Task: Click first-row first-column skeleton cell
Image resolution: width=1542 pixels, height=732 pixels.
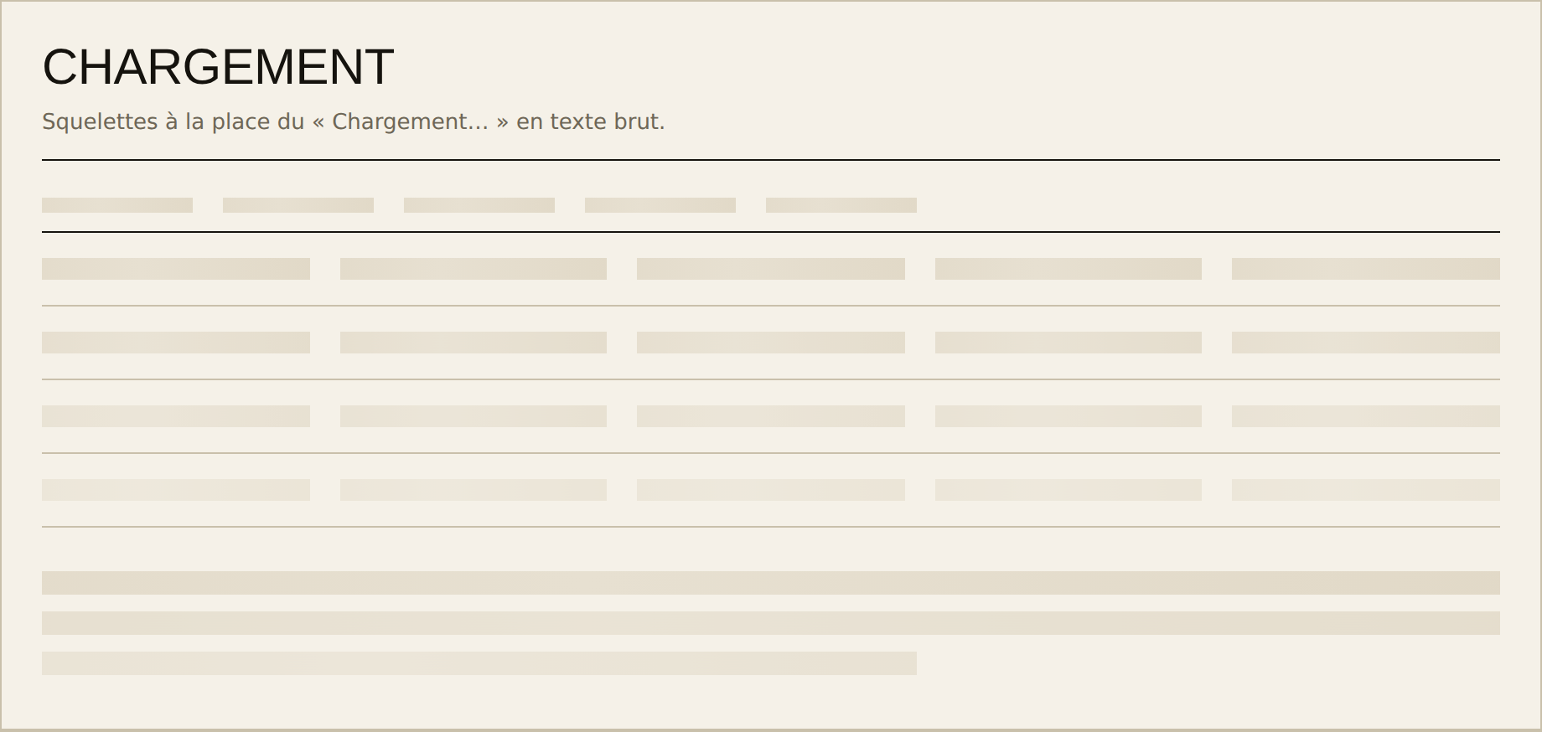Action: [x=176, y=269]
